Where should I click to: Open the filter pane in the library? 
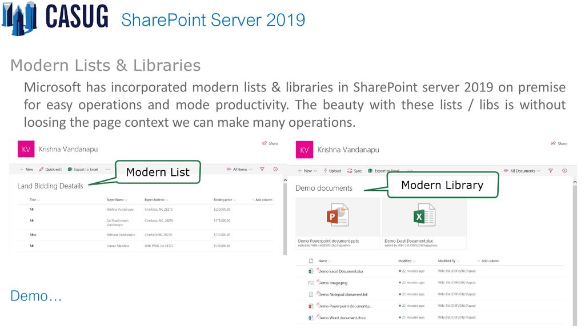point(551,171)
